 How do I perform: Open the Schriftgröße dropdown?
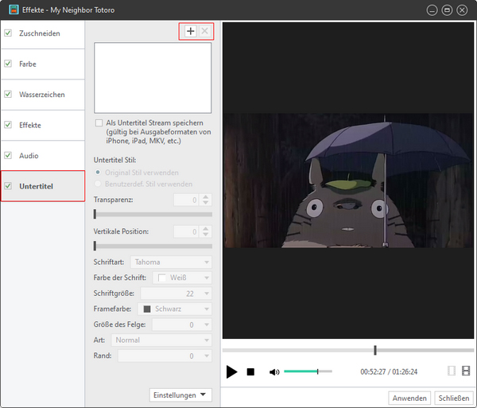click(176, 293)
